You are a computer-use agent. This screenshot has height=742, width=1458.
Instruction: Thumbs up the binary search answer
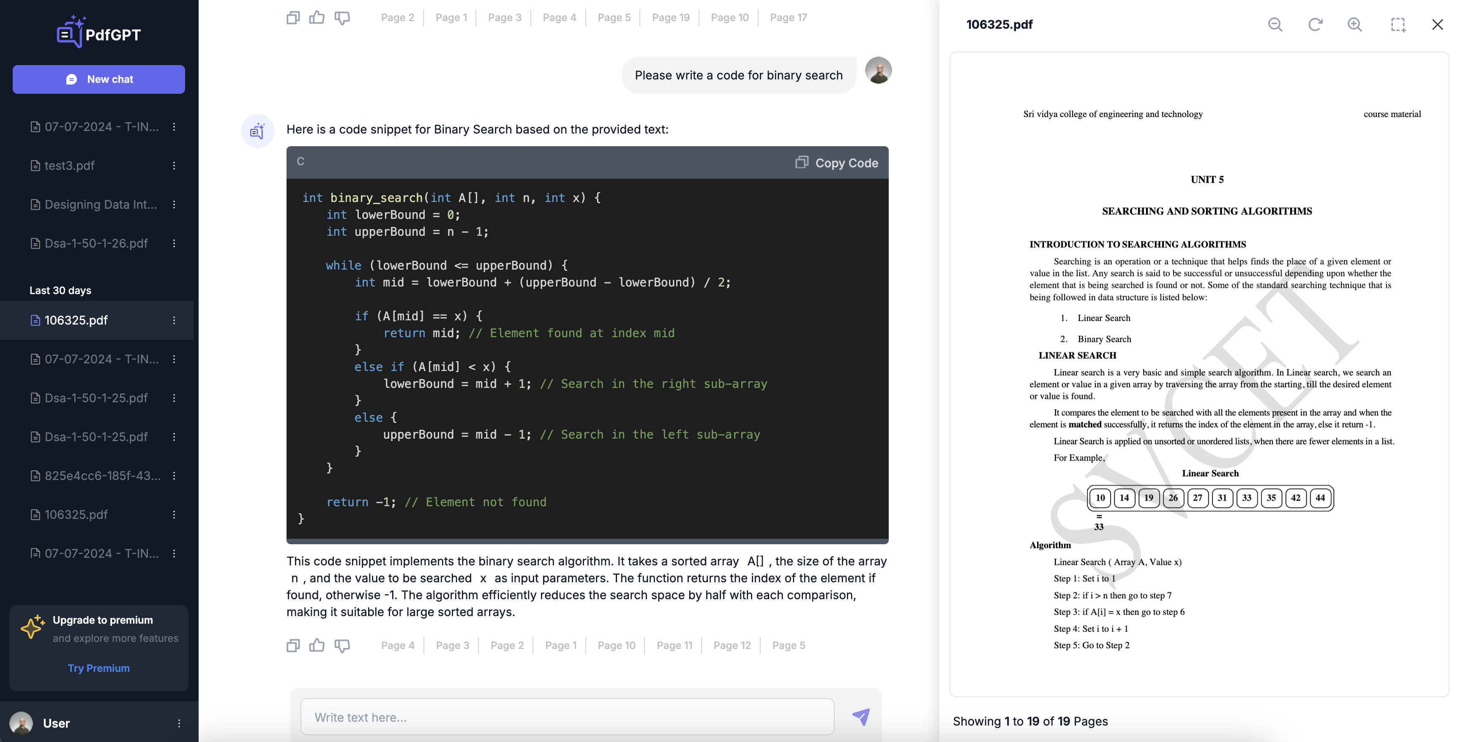pos(317,645)
